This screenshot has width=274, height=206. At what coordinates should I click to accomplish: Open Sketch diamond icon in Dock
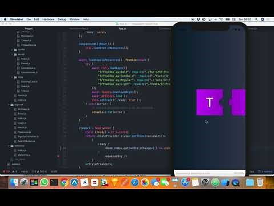115,183
